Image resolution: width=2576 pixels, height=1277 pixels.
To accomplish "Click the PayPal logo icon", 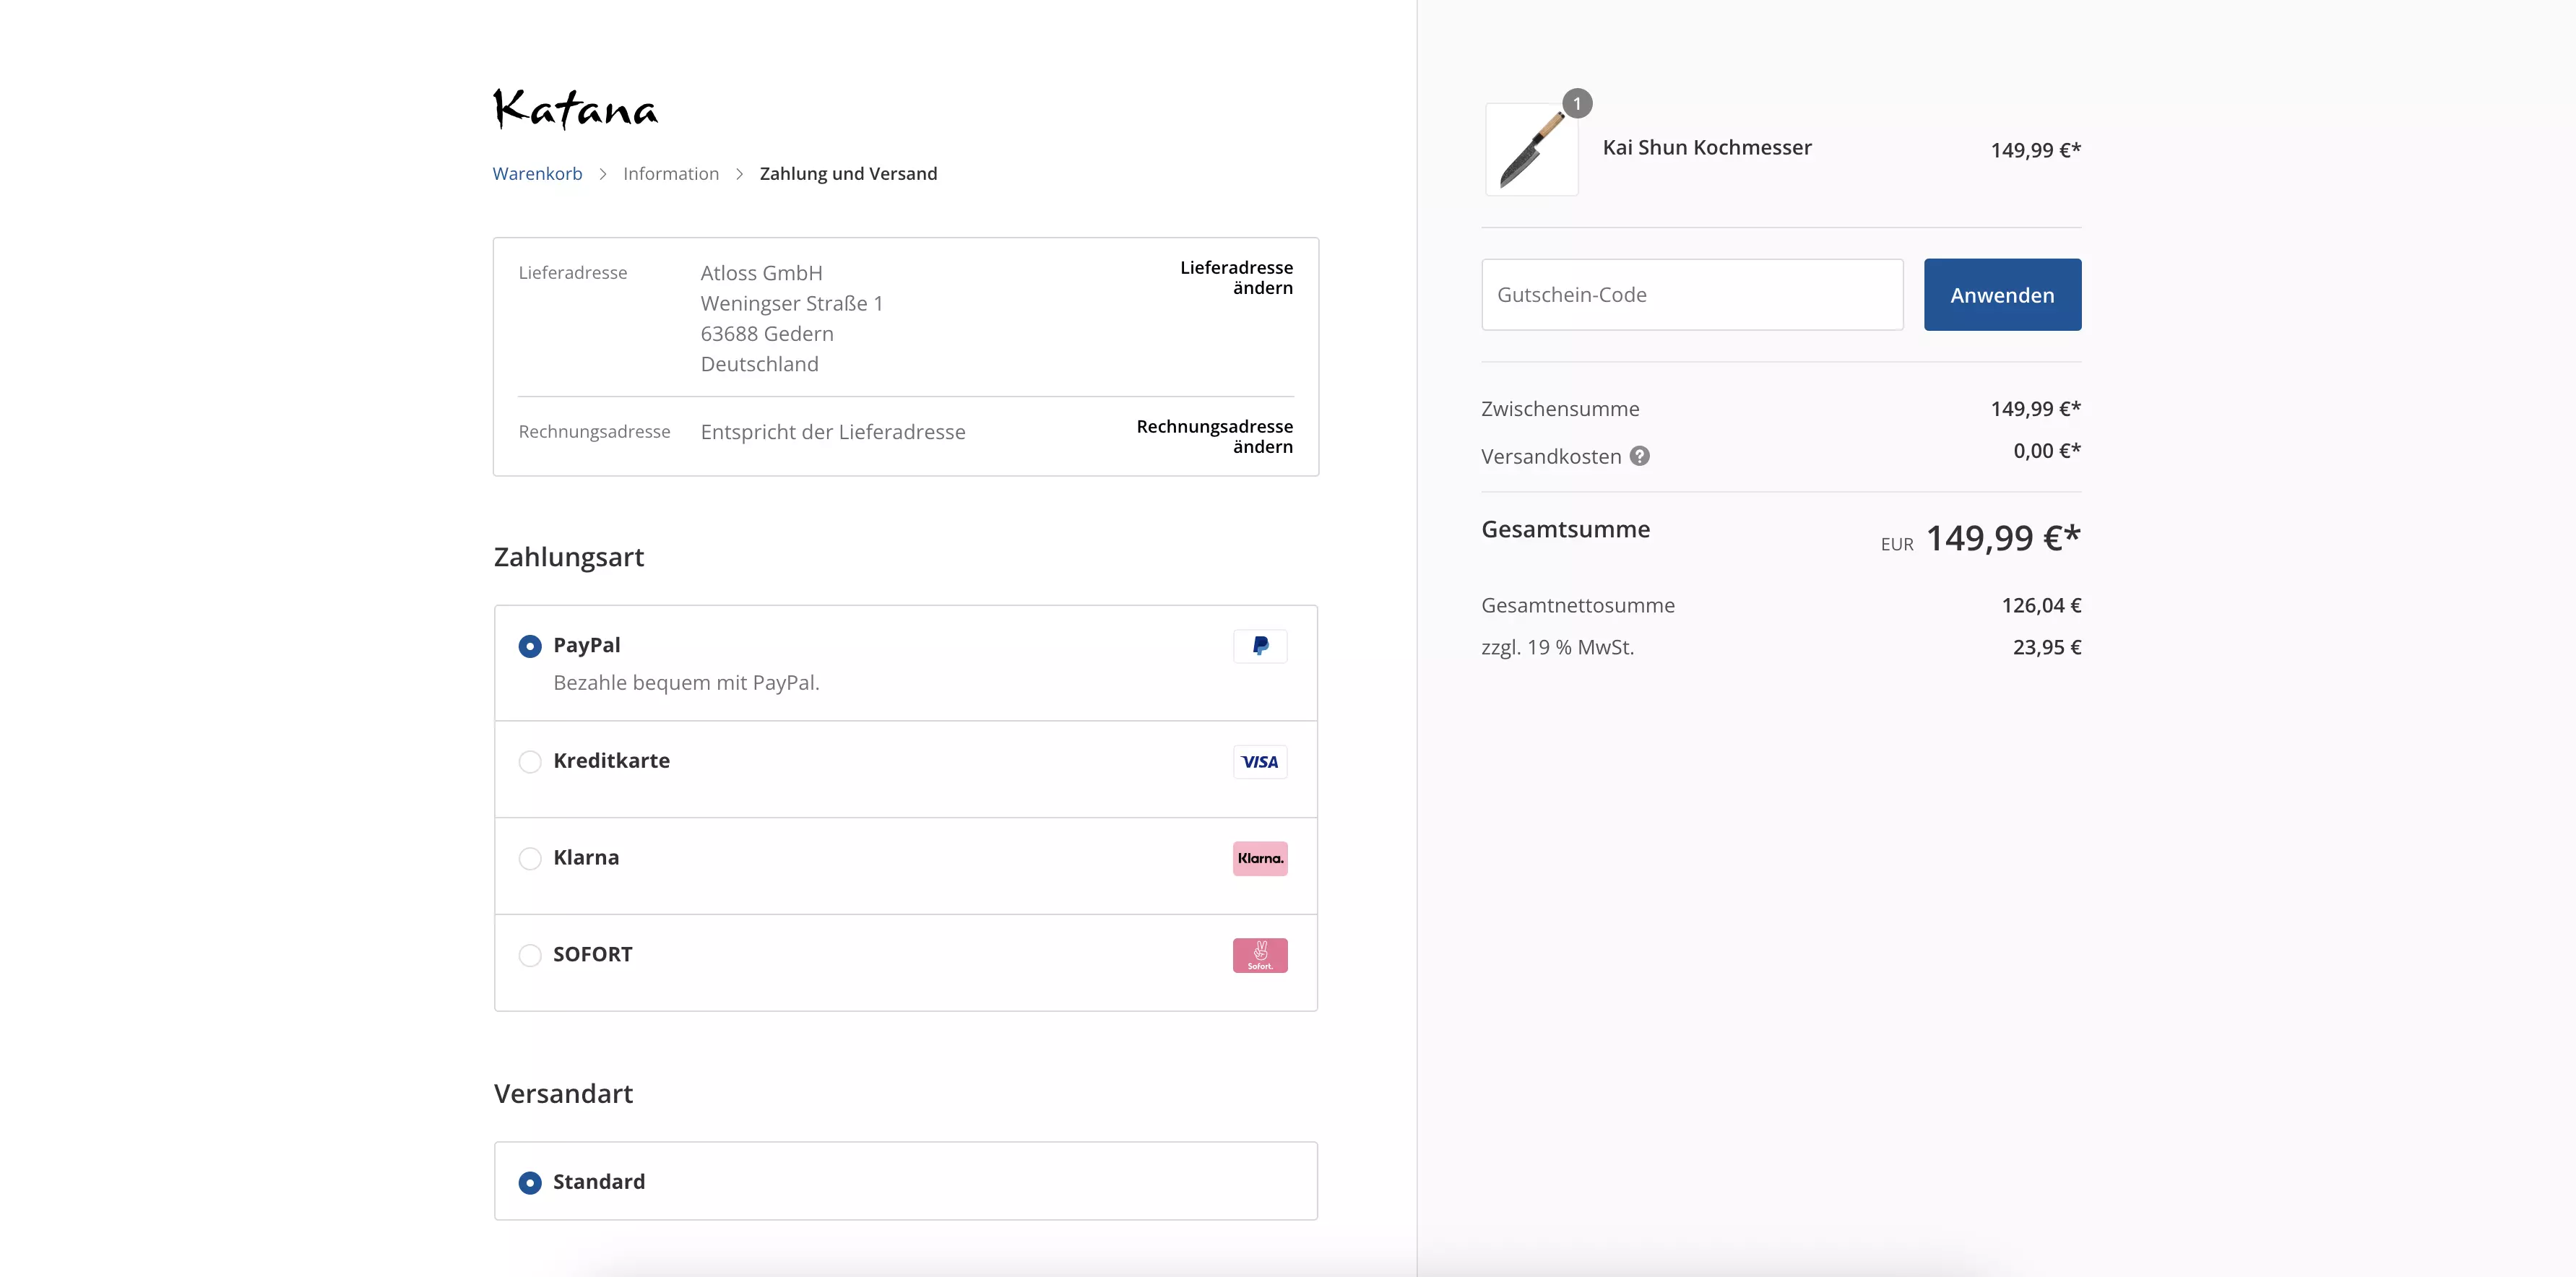I will (1260, 646).
